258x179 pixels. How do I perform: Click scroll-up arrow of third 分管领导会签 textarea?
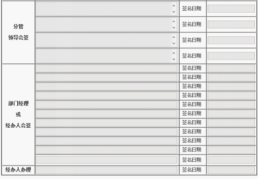coord(174,37)
